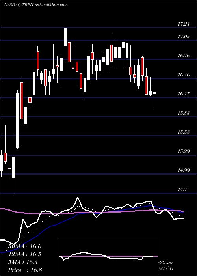
Task: Click the '50MA : 16.6' legend text
Action: click(24, 246)
